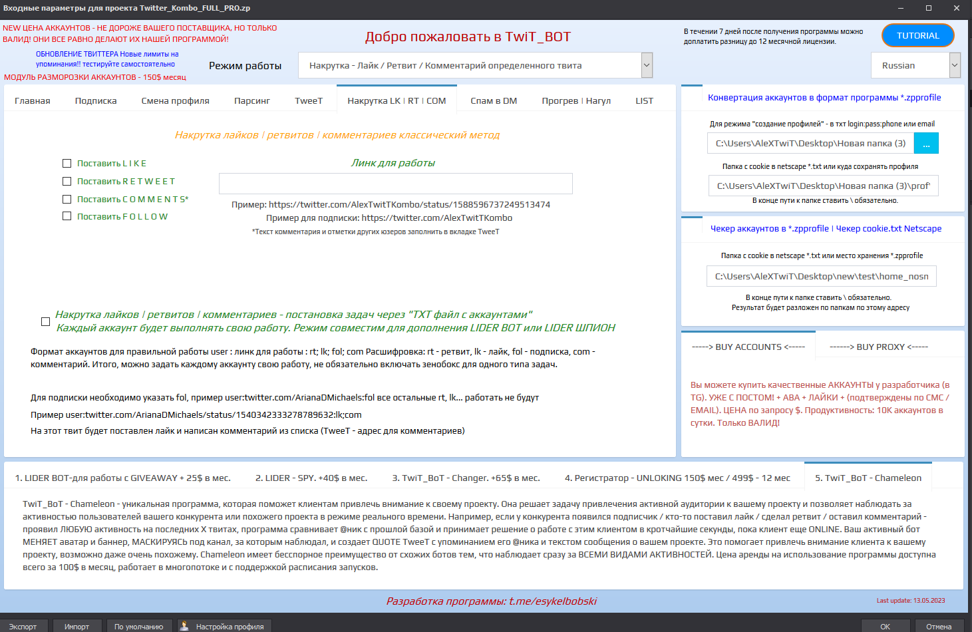
Task: Enable the Поставить LIKE checkbox
Action: [x=67, y=163]
